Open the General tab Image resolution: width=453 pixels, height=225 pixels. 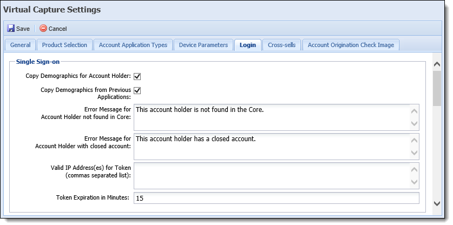click(20, 45)
